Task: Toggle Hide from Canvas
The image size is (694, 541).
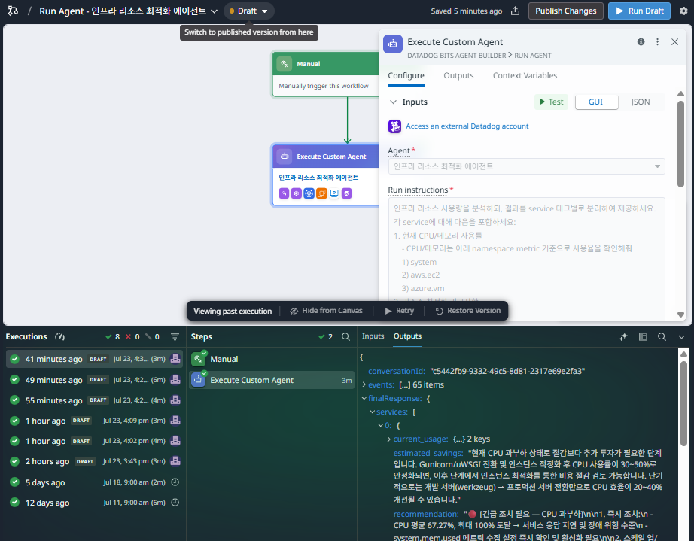Action: [x=326, y=311]
